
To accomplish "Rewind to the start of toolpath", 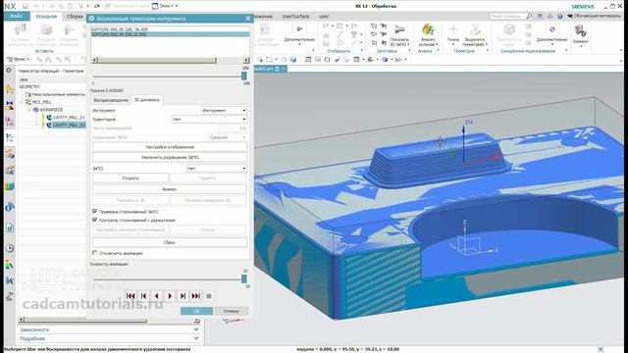I will point(131,296).
